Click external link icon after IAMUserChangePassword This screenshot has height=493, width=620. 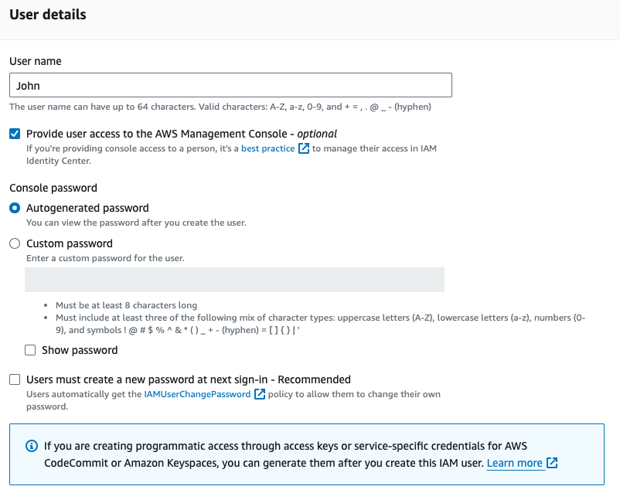click(260, 394)
